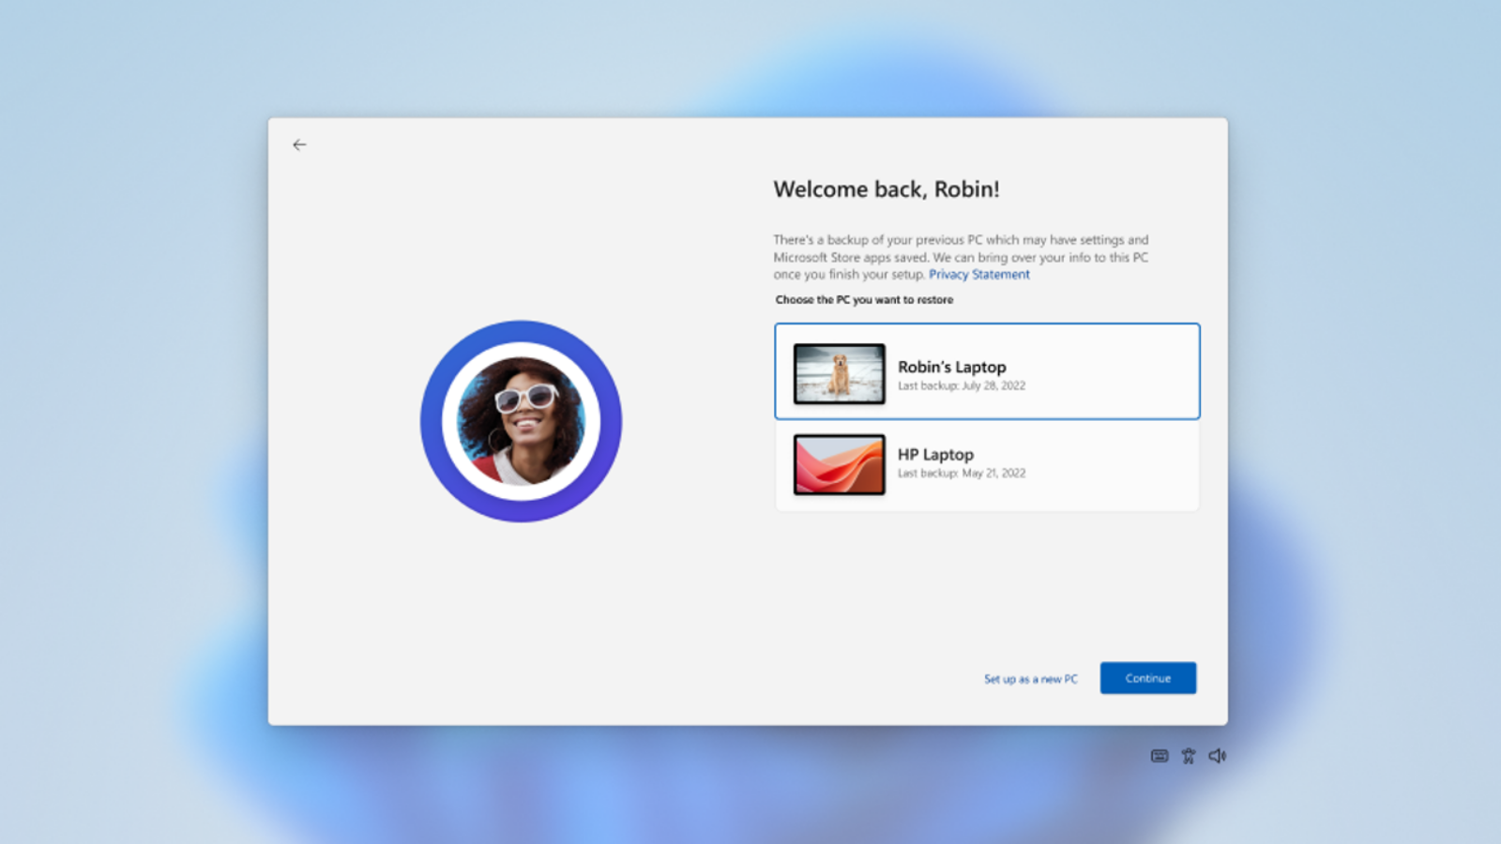Mute sound using the speaker icon

(x=1217, y=755)
